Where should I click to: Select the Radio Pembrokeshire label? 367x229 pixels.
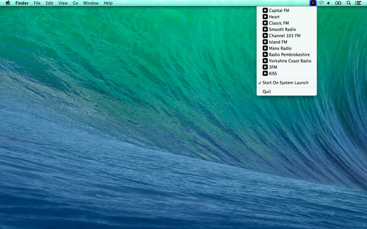pyautogui.click(x=289, y=55)
